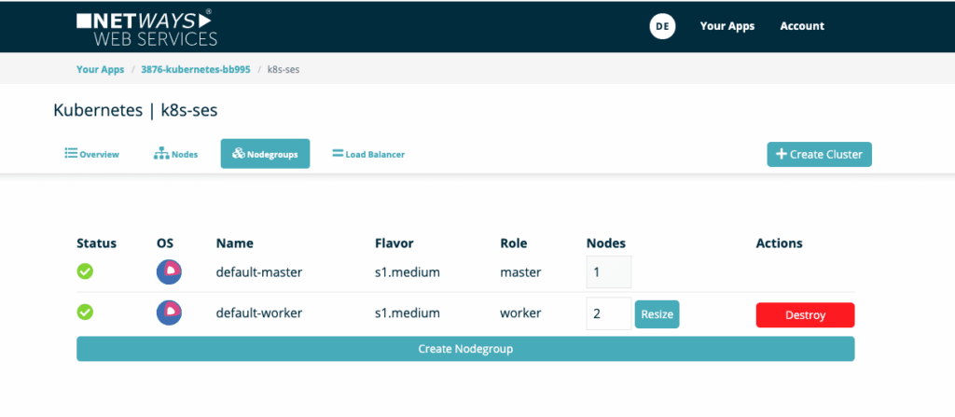
Task: Open the Load Balancer tab
Action: pos(368,154)
